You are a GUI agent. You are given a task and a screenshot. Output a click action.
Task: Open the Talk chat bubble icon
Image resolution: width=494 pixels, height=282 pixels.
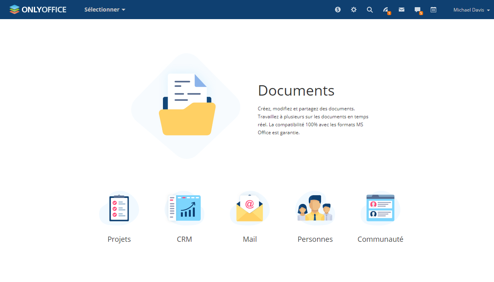tap(418, 10)
